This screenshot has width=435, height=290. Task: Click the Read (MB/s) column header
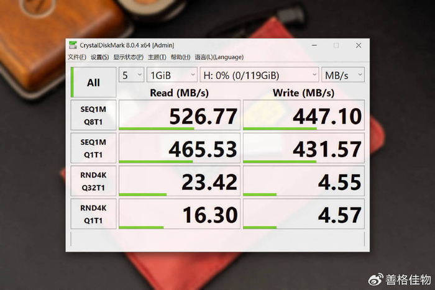[x=179, y=93]
